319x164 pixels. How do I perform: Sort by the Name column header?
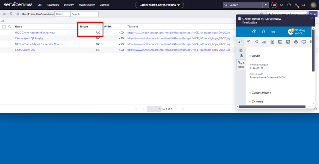tap(18, 27)
